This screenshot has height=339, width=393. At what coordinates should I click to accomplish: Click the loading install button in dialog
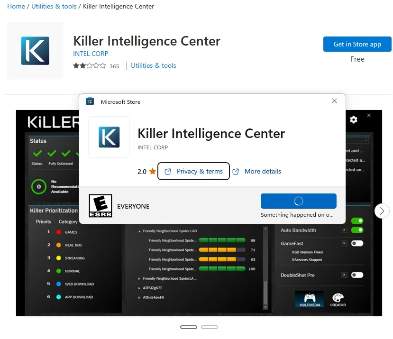click(x=299, y=201)
